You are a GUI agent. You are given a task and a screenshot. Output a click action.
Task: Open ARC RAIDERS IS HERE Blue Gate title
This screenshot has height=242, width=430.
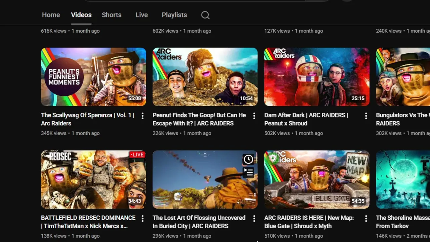pyautogui.click(x=309, y=222)
